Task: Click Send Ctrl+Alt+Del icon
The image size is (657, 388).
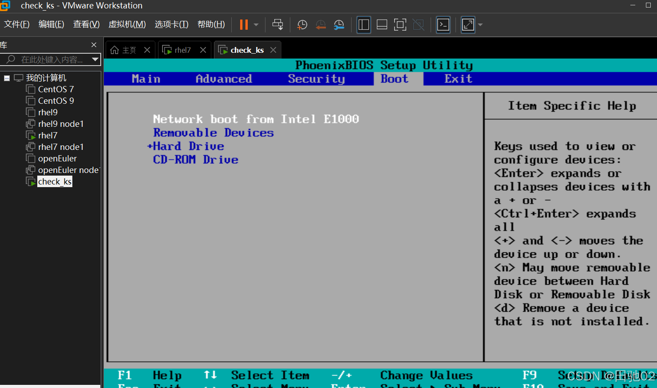Action: pos(278,25)
